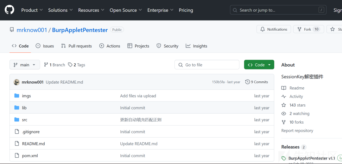Focus the Go to file field
This screenshot has width=342, height=164.
tap(207, 65)
